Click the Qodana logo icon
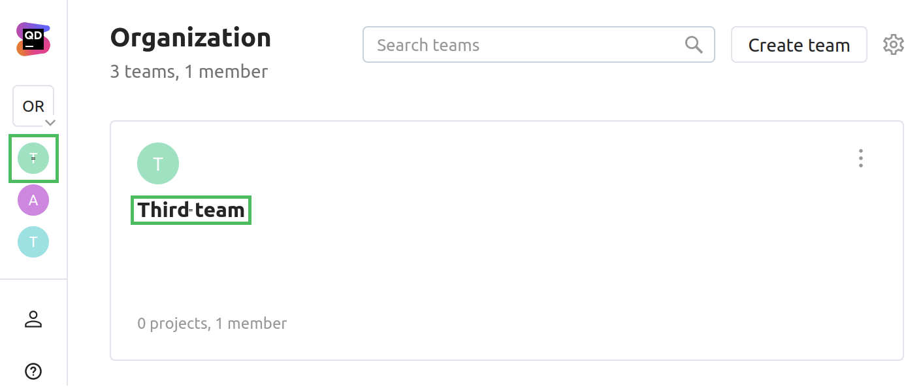 33,39
